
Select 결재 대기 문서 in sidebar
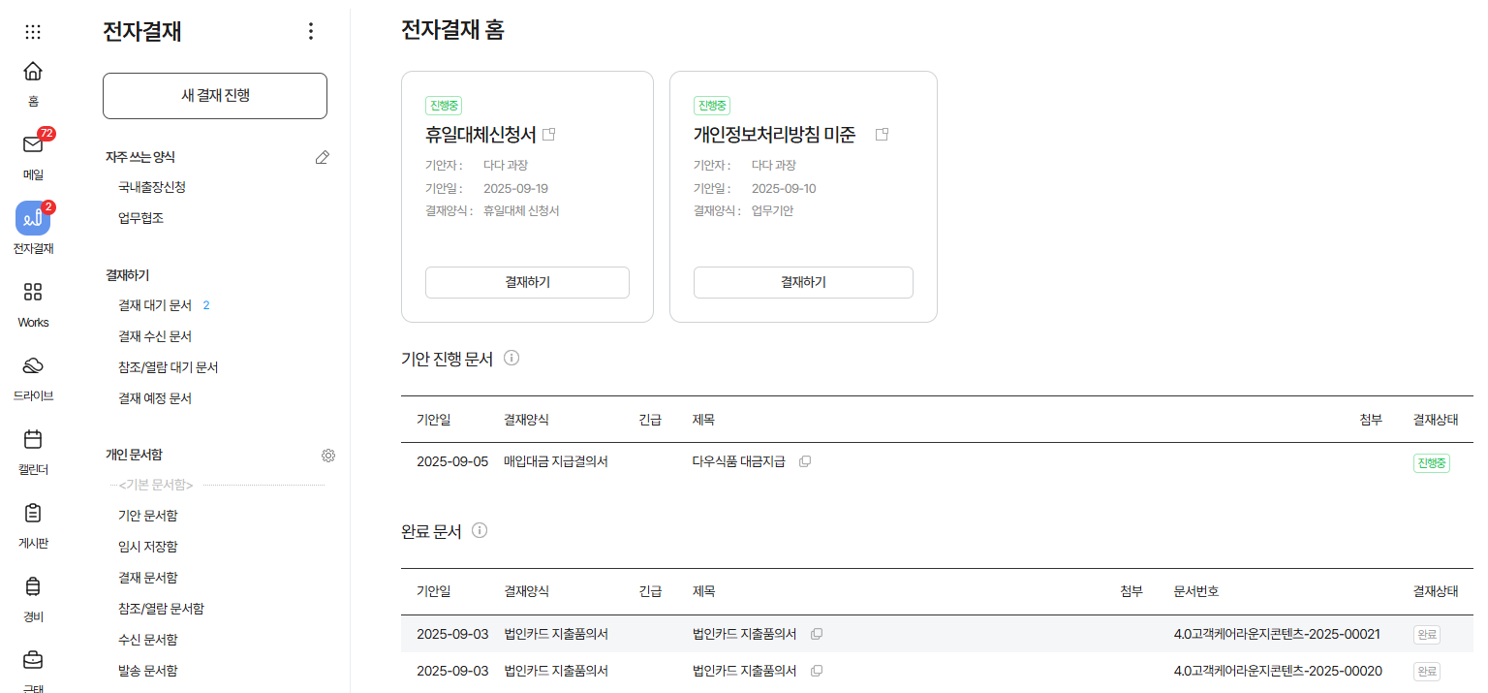pyautogui.click(x=155, y=305)
